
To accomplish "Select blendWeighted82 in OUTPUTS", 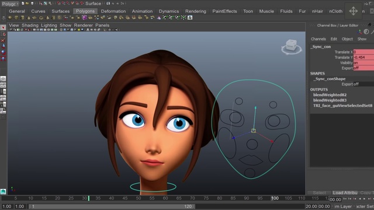I will [x=330, y=94].
